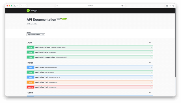Click 'Iniciar sesión' description
Screen dimensions: 181x103
point(52,52)
